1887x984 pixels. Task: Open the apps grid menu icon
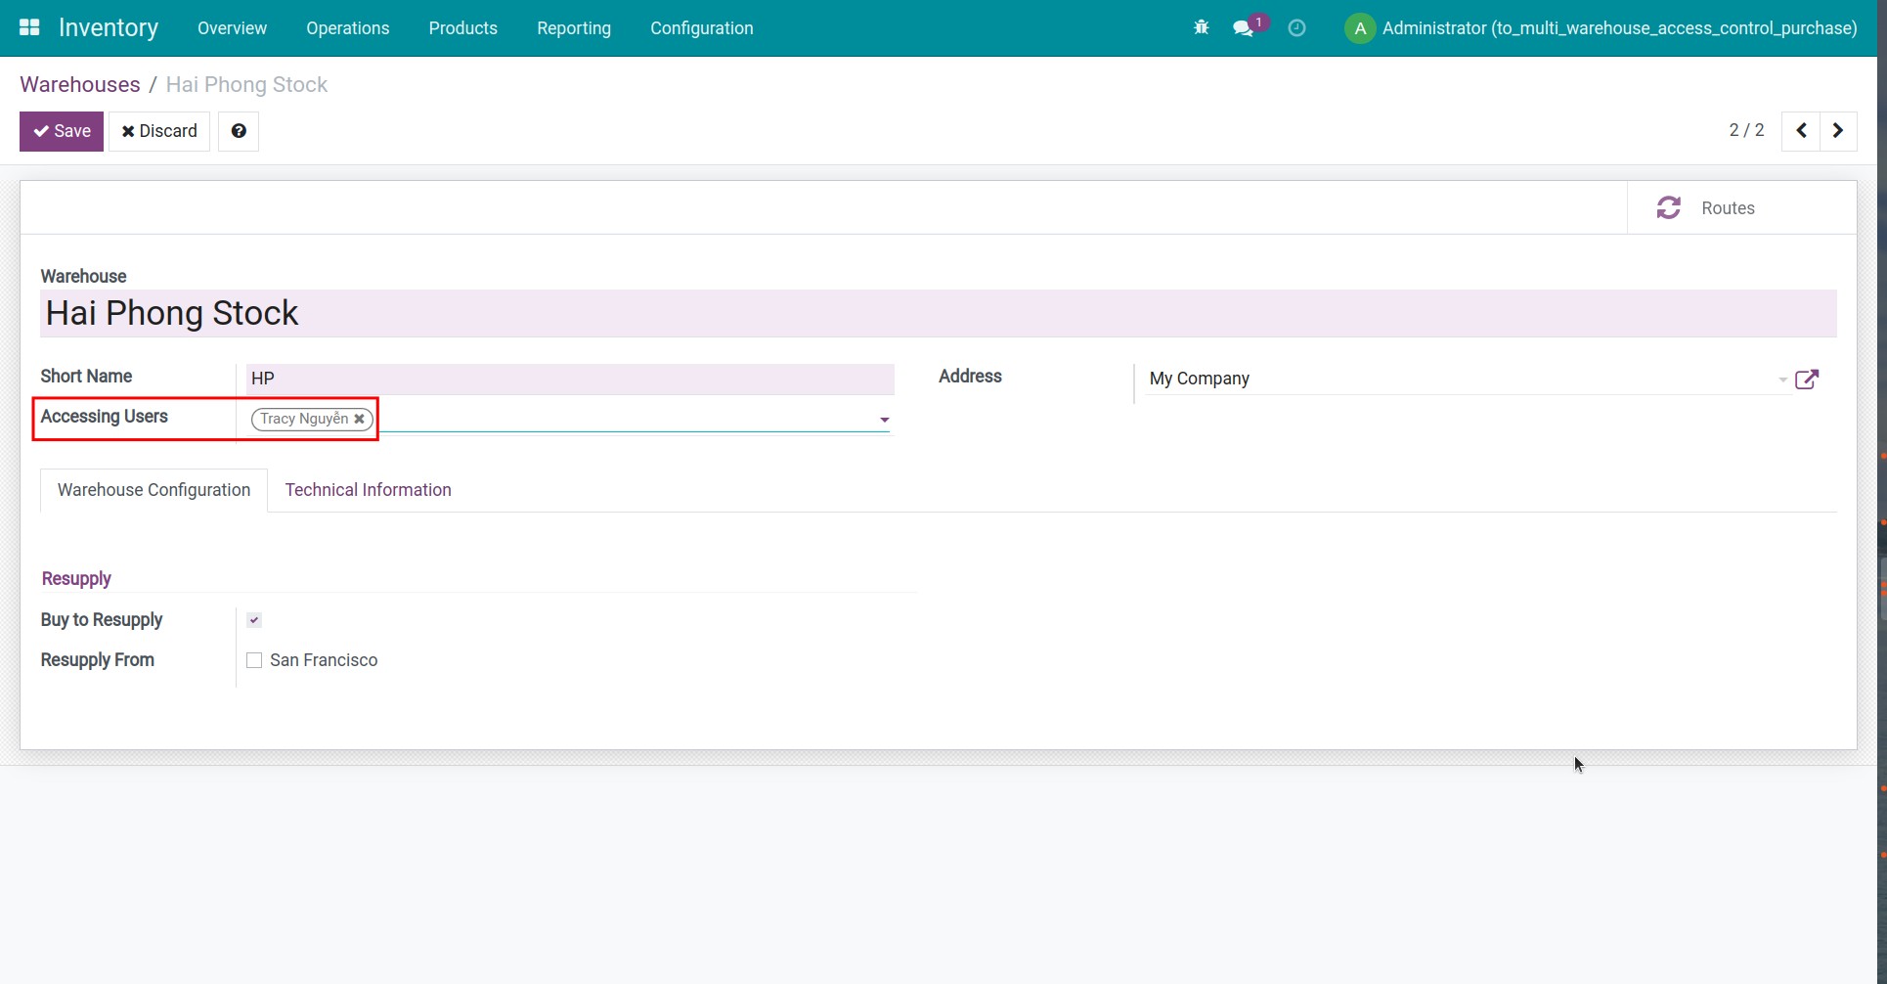coord(29,27)
